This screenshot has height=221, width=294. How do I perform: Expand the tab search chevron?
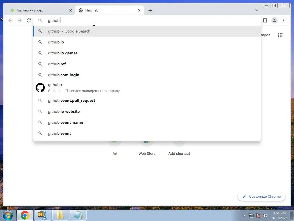coord(256,10)
